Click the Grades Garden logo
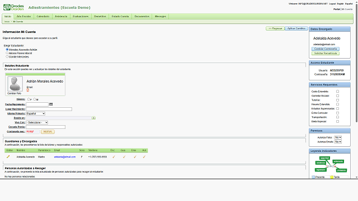The height and width of the screenshot is (201, 358). click(x=13, y=7)
